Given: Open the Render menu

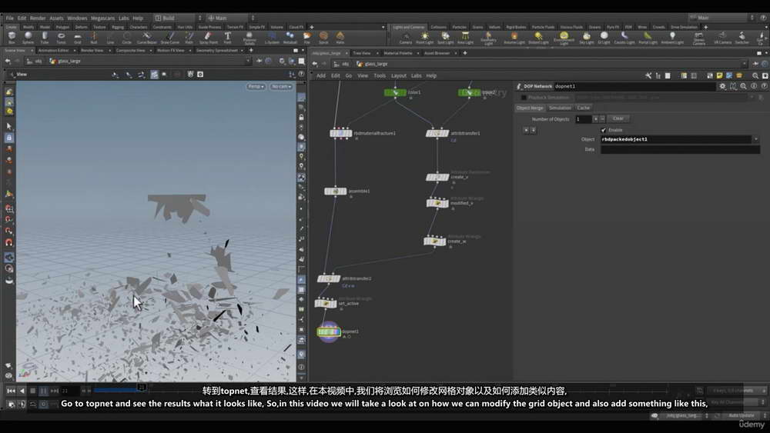Looking at the screenshot, I should click(38, 18).
